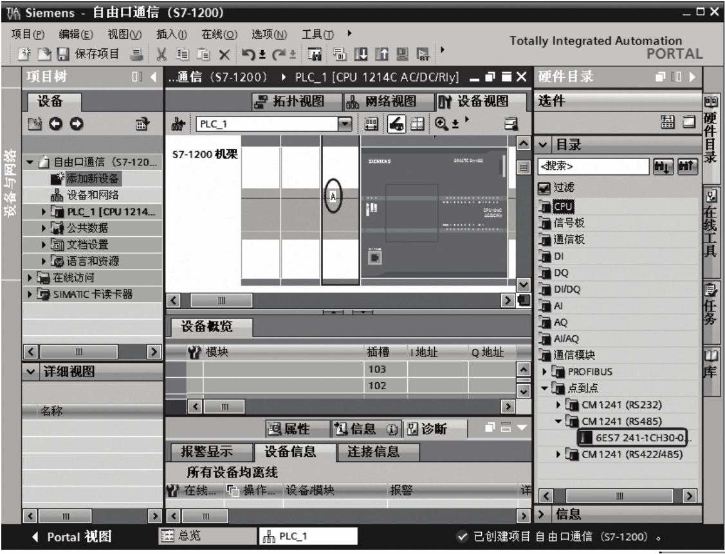Click the open project icon

(44, 53)
